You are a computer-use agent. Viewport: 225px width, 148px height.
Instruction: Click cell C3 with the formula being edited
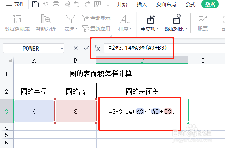pos(142,111)
